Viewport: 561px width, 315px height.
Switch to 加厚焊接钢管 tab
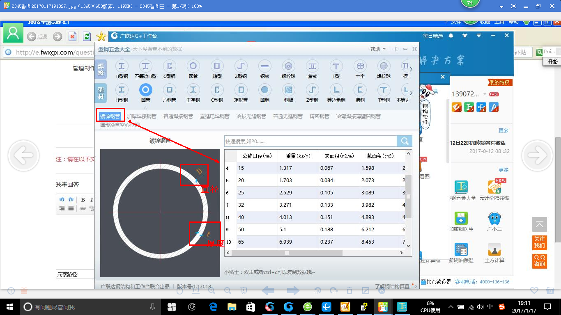tap(142, 116)
